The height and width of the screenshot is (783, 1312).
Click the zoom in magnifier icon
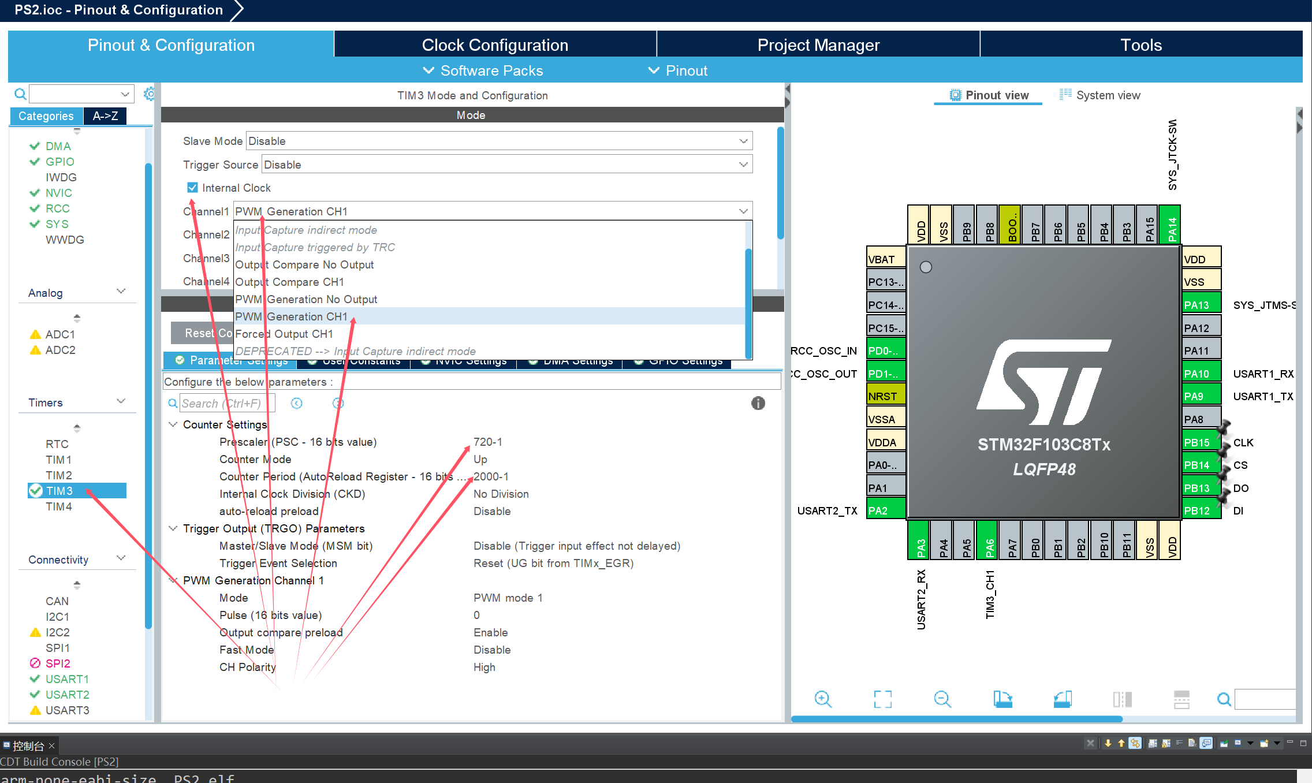822,699
